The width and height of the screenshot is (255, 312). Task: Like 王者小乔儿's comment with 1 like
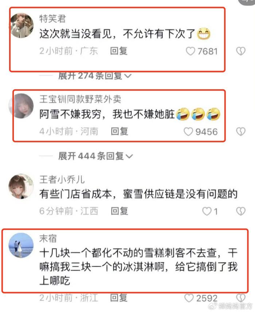click(x=207, y=211)
